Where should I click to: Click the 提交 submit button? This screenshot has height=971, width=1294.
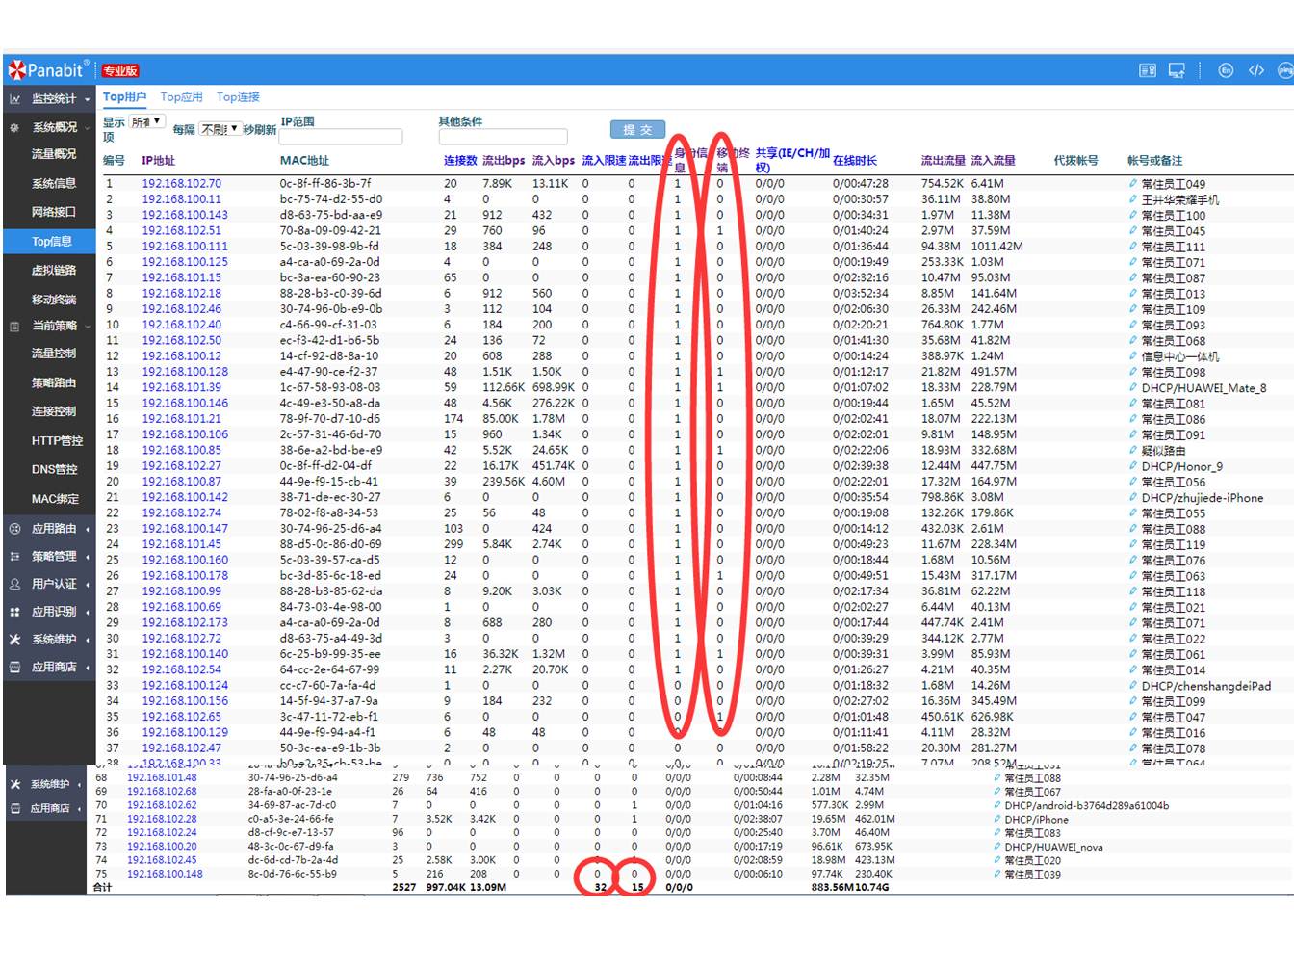click(x=637, y=129)
